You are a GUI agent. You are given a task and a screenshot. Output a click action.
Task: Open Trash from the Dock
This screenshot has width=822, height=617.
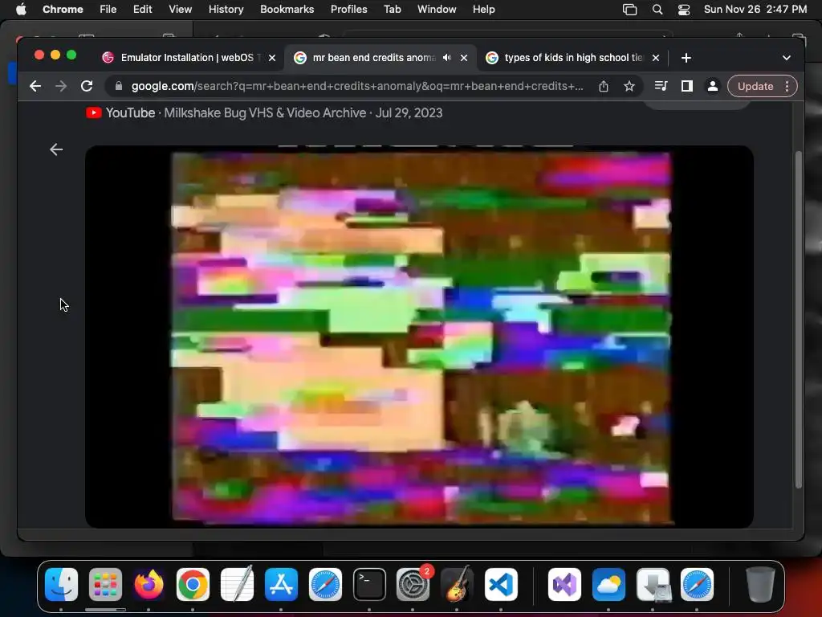[760, 584]
